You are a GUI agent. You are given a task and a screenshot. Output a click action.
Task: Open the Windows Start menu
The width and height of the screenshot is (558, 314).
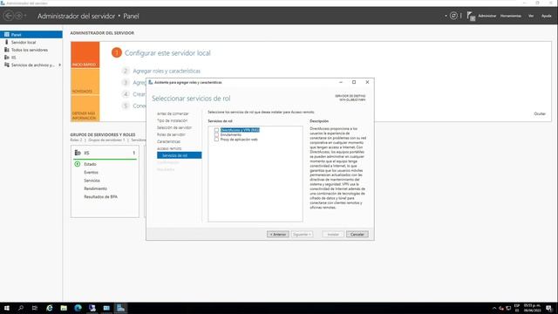tap(7, 308)
